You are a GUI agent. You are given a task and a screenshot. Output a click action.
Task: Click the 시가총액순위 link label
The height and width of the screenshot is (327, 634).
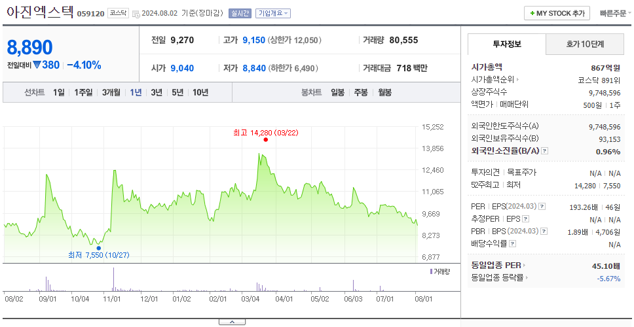493,80
